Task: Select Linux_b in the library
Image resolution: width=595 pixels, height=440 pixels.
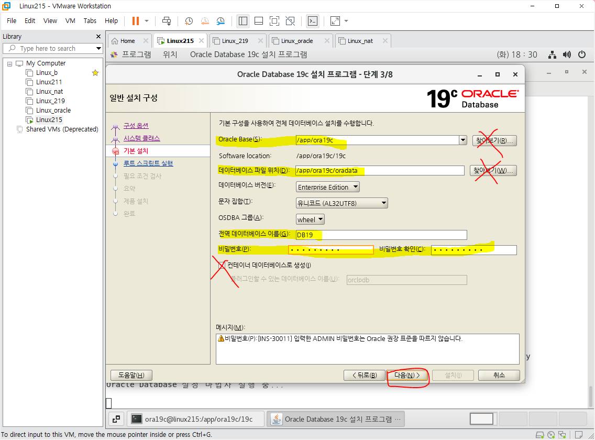Action: 47,72
